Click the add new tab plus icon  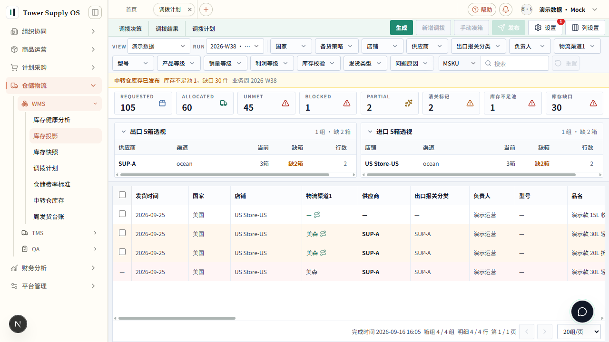point(206,9)
